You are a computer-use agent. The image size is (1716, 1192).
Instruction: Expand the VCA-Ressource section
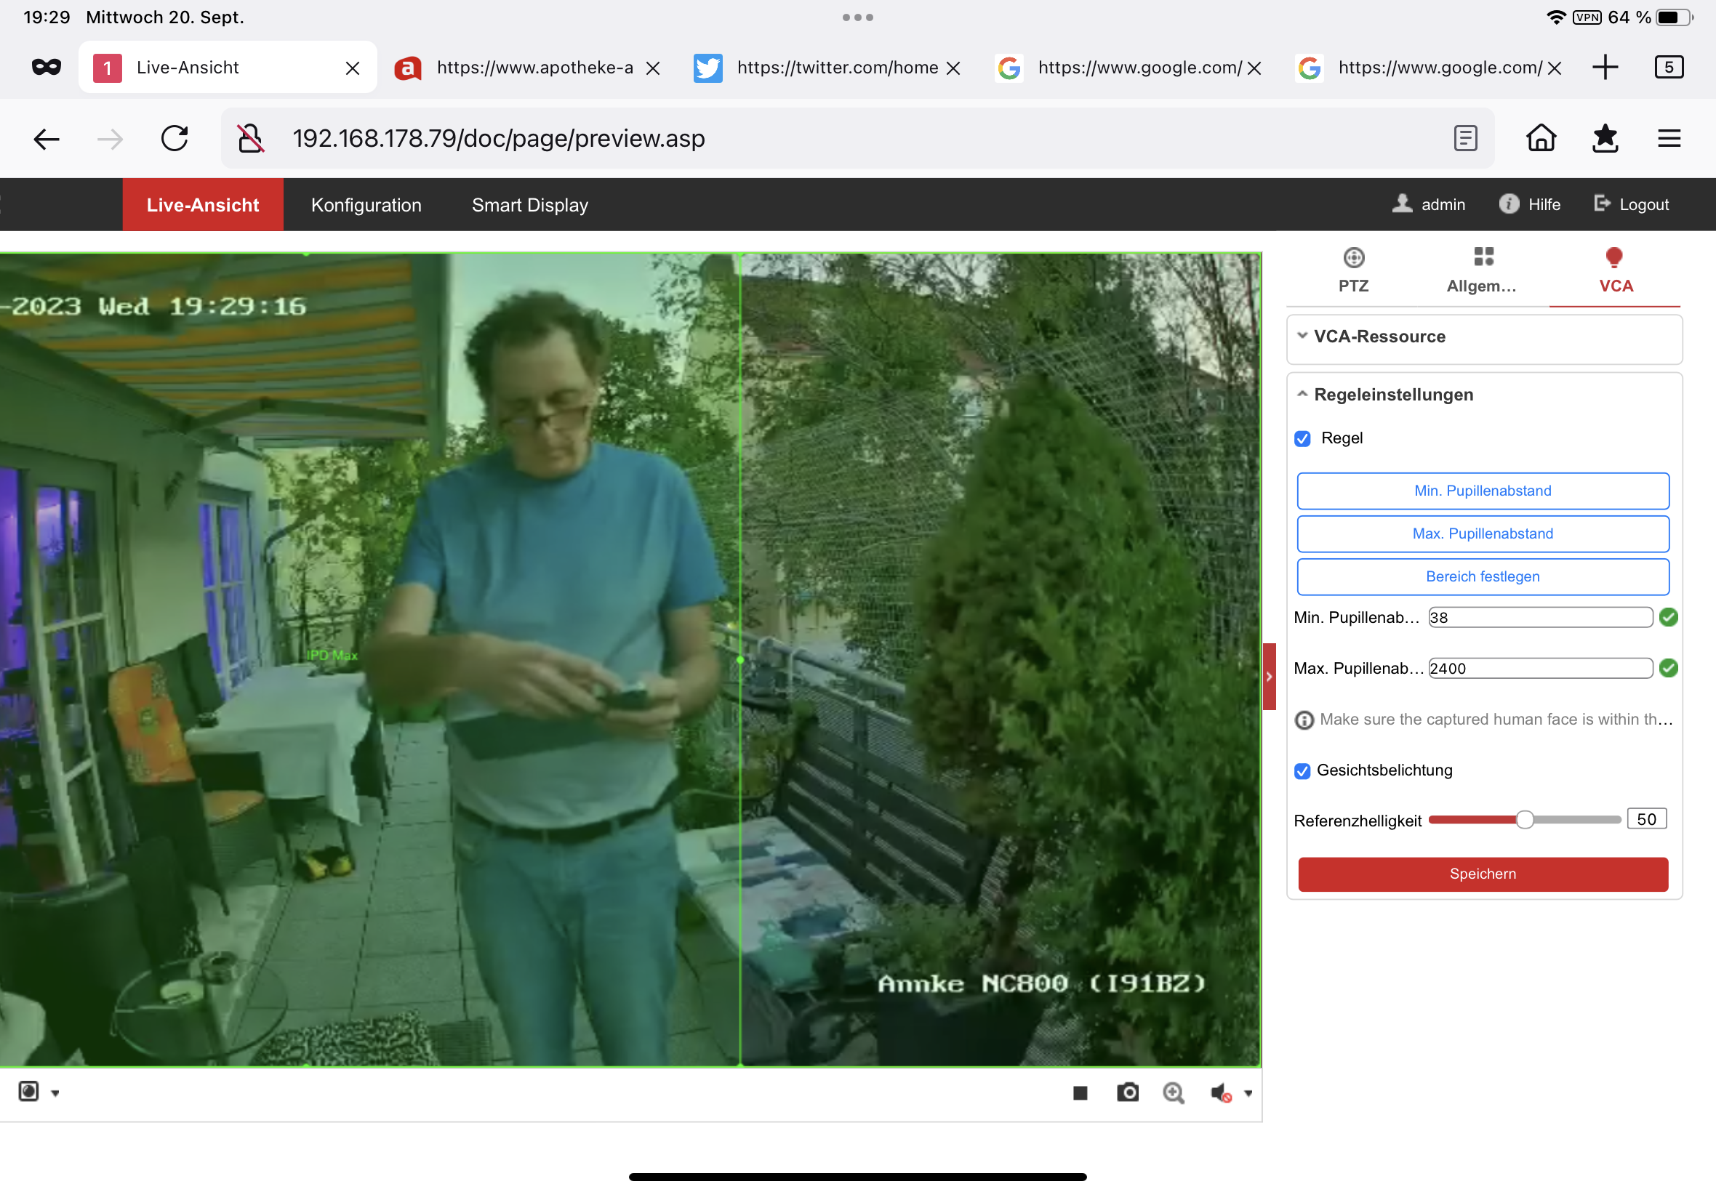[1379, 337]
